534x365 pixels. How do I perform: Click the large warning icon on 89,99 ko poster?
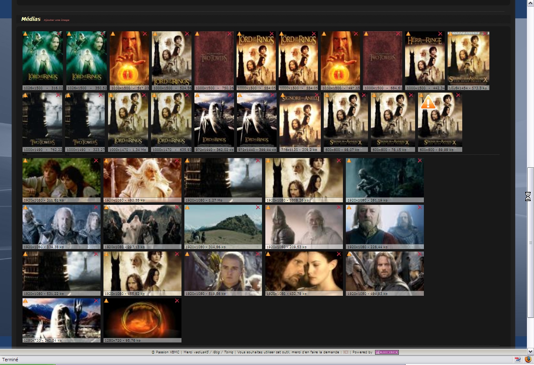pos(428,102)
